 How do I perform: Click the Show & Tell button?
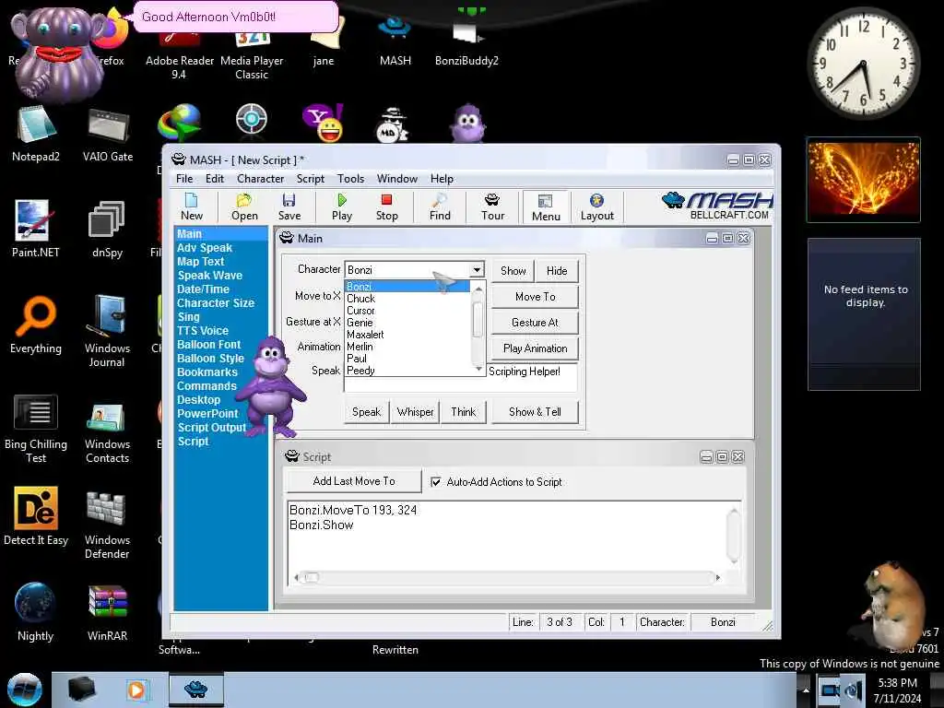536,412
